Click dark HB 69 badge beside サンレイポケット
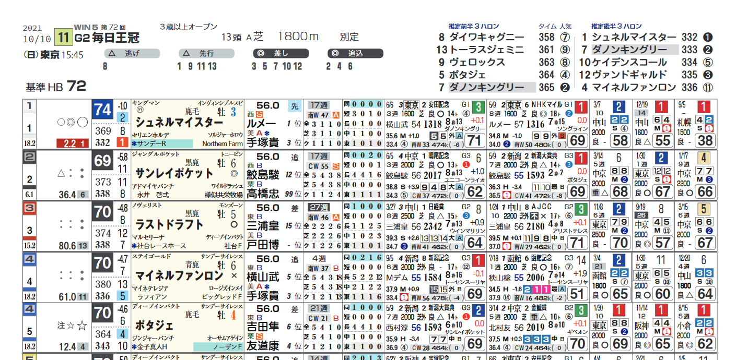 [x=103, y=161]
